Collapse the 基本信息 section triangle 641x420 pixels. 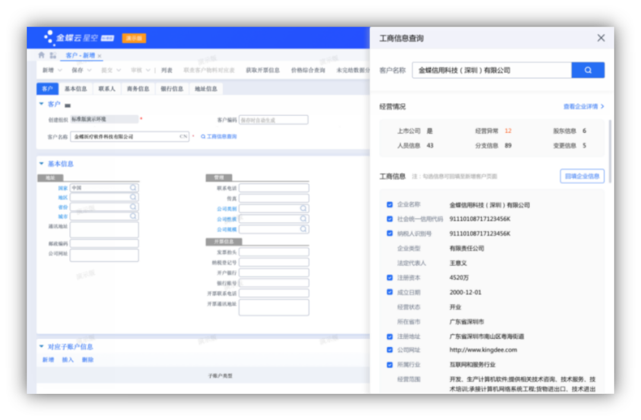pos(40,164)
